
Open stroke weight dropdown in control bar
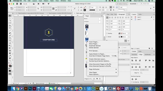[x=97, y=7]
